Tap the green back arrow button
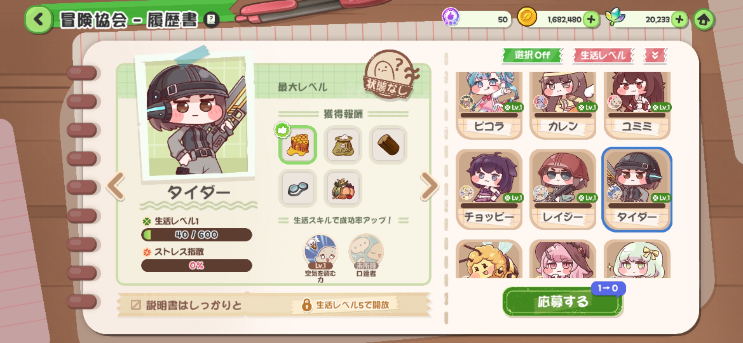Screen dimensions: 743x343 point(39,20)
